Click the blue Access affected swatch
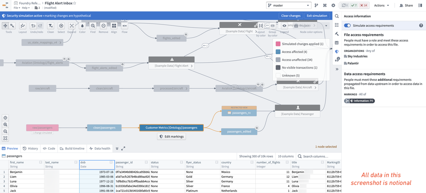 click(x=278, y=52)
